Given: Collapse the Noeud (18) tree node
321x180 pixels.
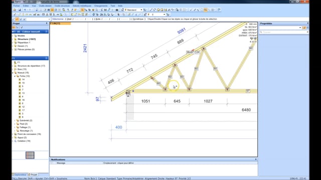Looking at the screenshot, I should (x=13, y=72).
